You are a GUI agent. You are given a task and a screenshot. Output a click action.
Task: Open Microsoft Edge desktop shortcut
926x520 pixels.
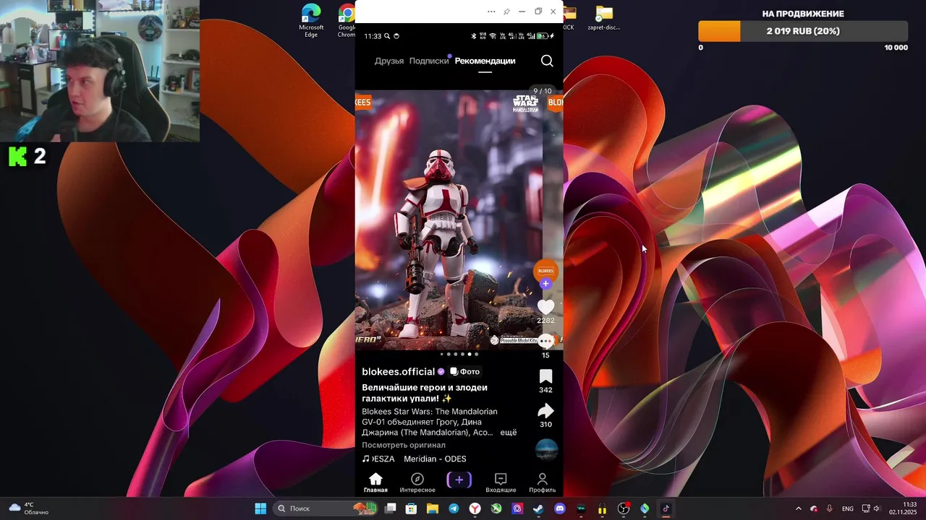pyautogui.click(x=311, y=21)
